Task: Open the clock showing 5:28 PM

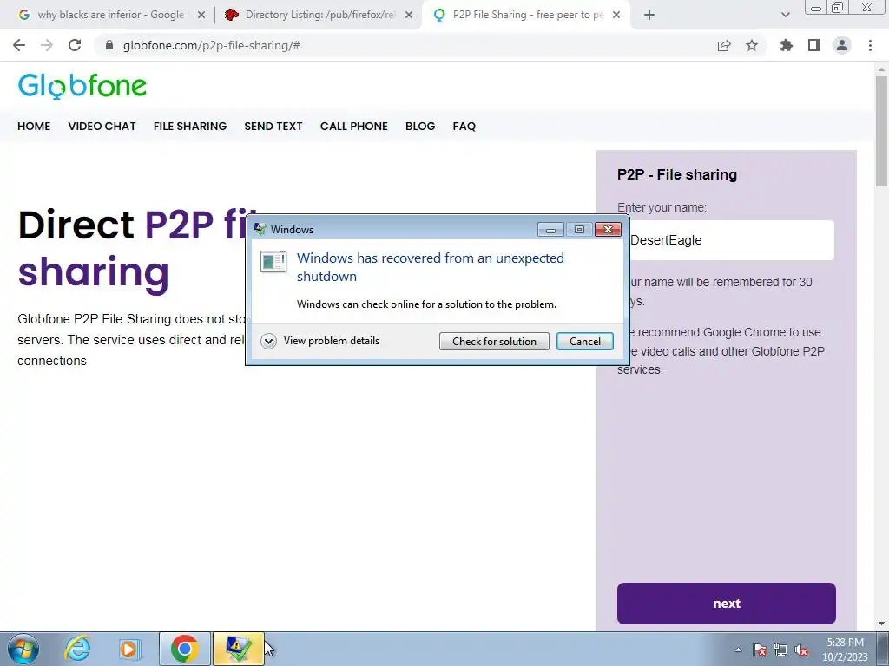Action: click(845, 650)
